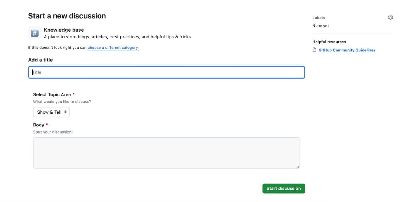Open GitHub Community Guidelines

pyautogui.click(x=347, y=50)
